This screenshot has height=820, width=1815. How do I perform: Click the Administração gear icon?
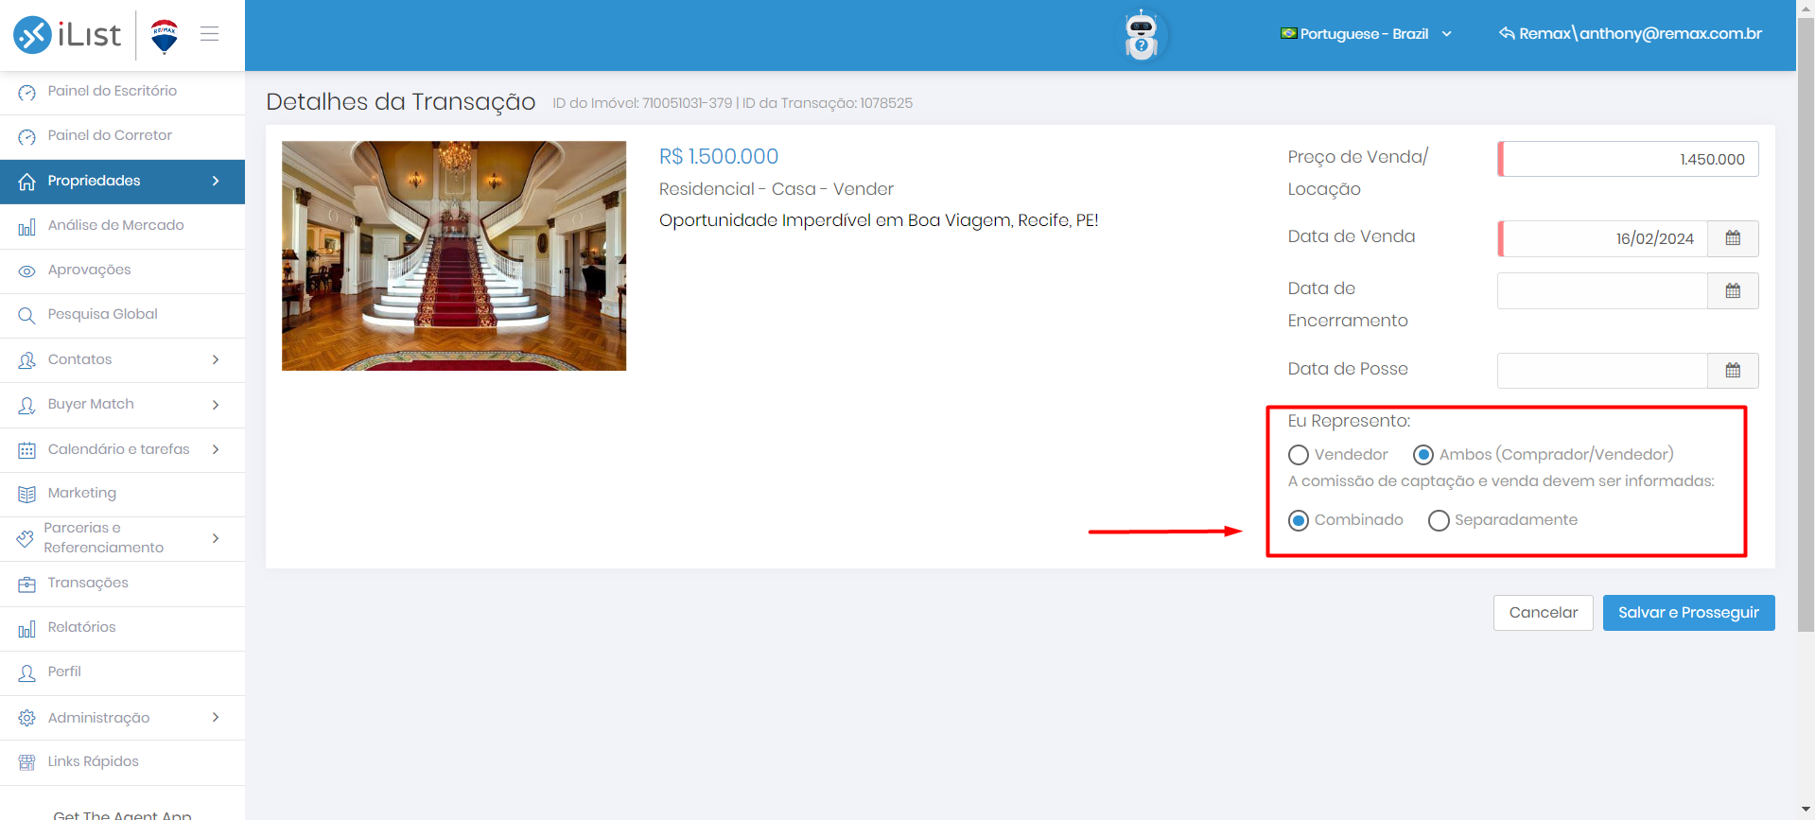tap(26, 718)
